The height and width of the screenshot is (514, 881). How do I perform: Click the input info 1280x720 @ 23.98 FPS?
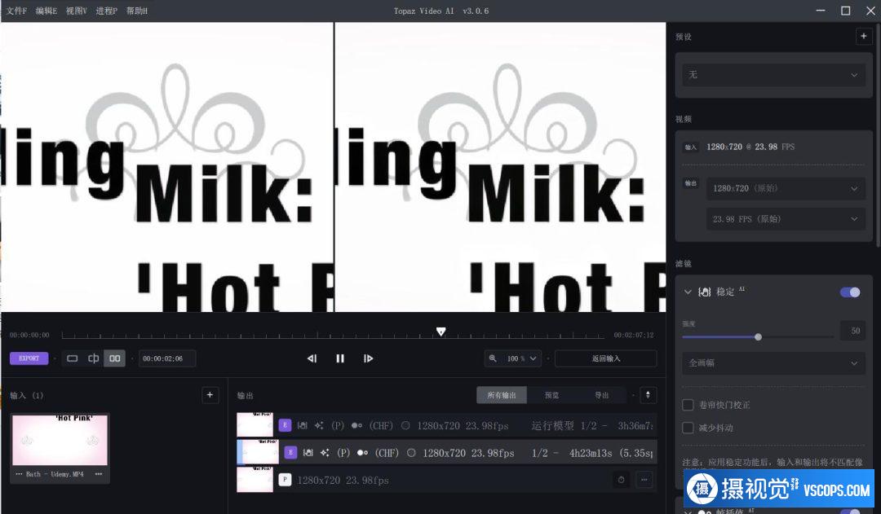point(750,147)
